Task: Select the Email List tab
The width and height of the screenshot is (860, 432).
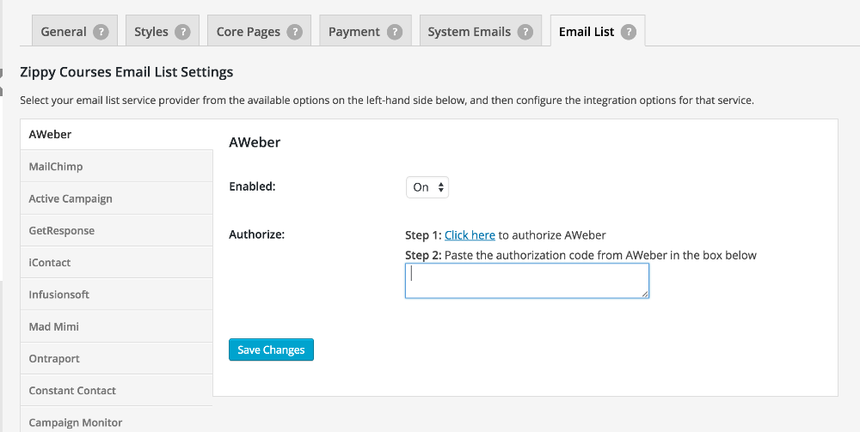Action: 598,31
